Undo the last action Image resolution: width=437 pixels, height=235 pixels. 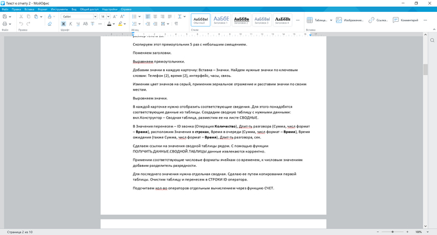[x=21, y=24]
